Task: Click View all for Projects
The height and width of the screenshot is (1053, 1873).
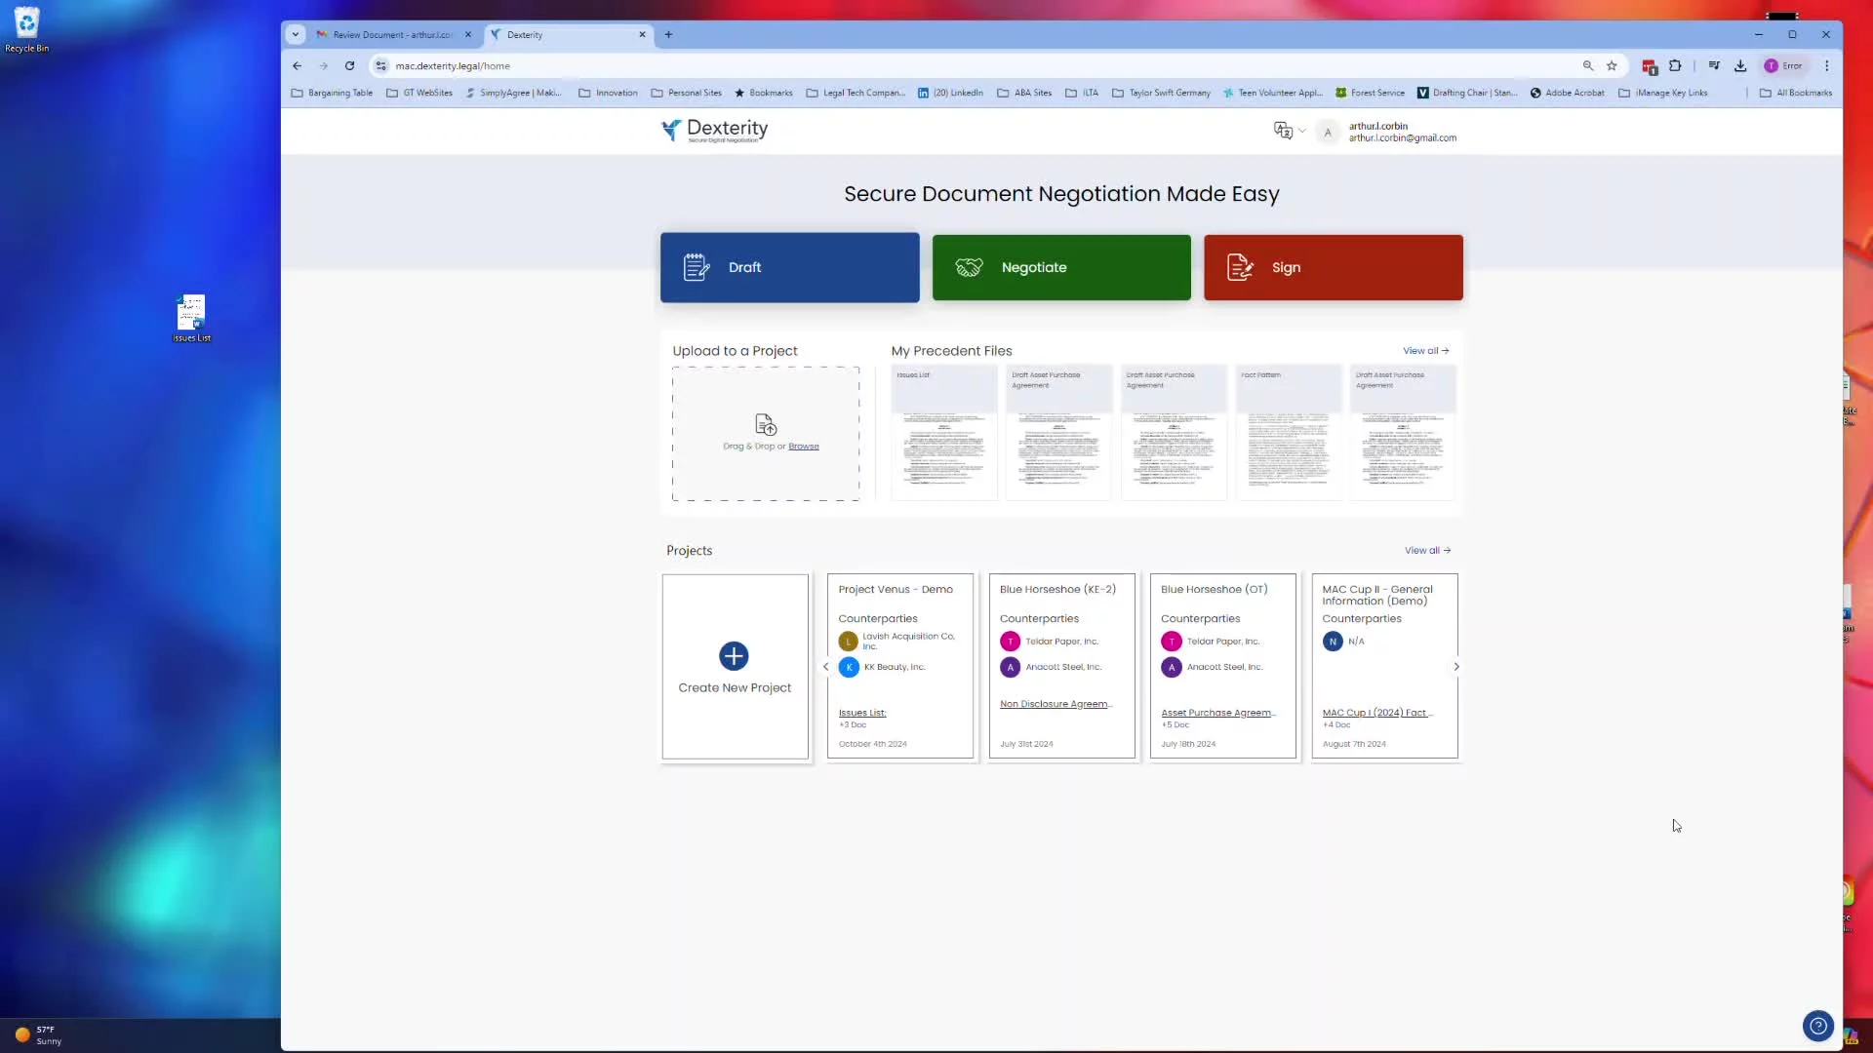Action: click(x=1427, y=551)
